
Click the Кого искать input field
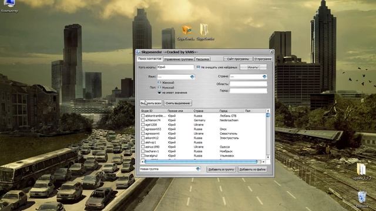[x=175, y=67]
